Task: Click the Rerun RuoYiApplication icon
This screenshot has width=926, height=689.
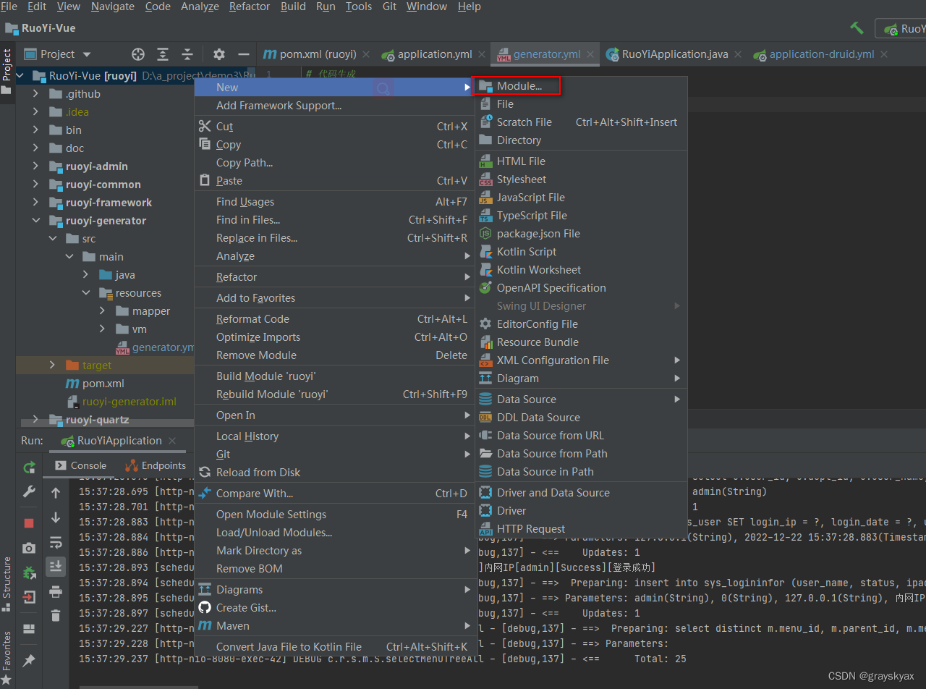Action: (29, 468)
